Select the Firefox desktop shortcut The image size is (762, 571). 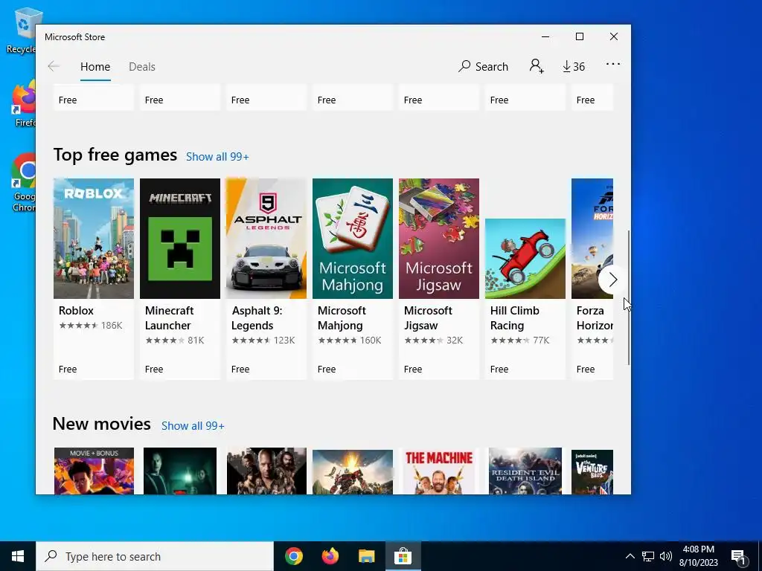click(x=25, y=103)
